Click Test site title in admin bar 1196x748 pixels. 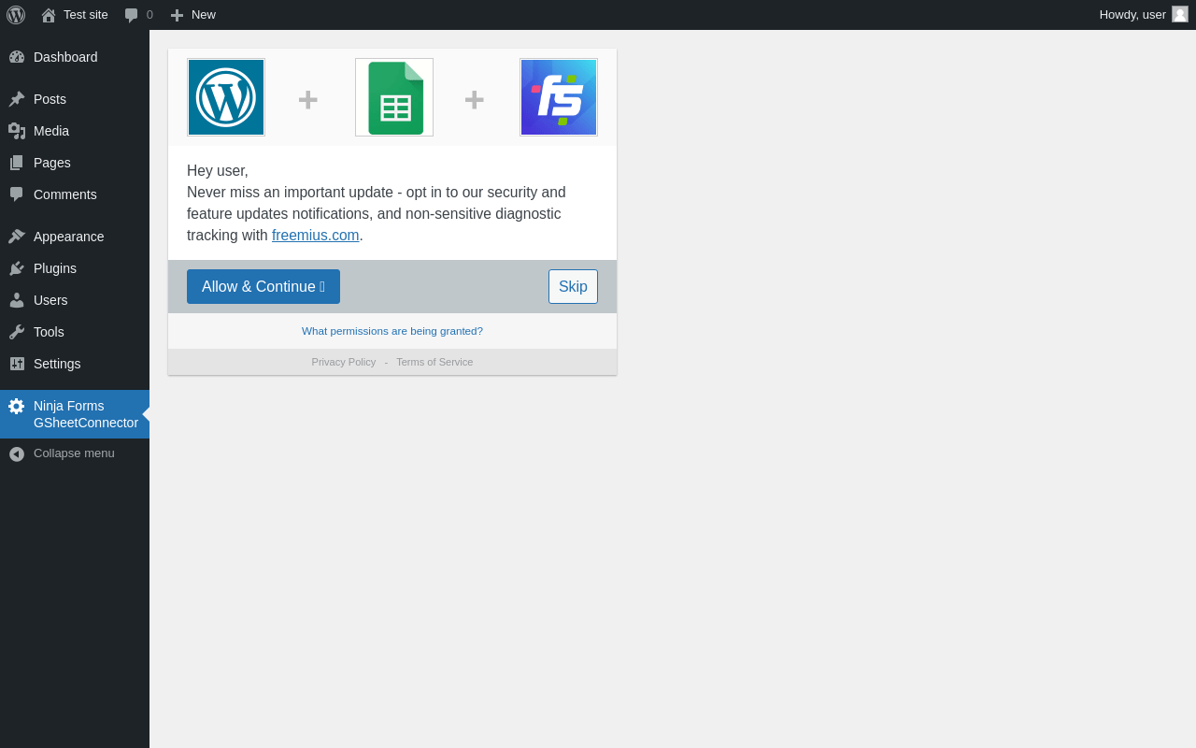click(86, 14)
